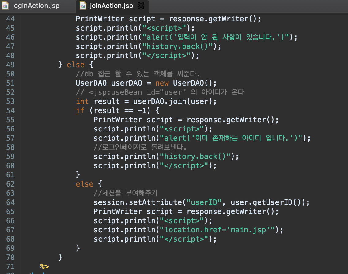This screenshot has height=274, width=348.
Task: Click line number 44 in the gutter
Action: 10,19
